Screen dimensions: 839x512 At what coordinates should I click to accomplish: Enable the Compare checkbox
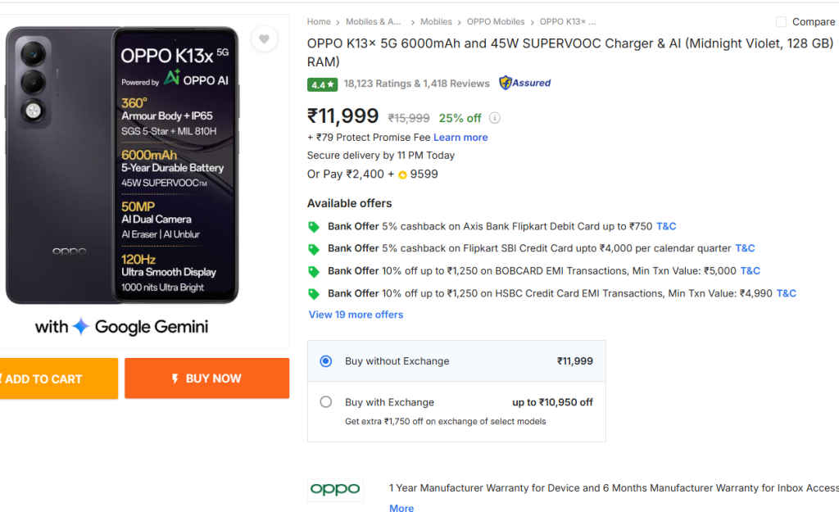pyautogui.click(x=779, y=22)
